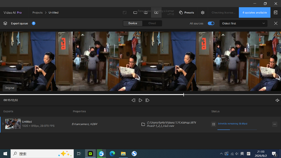281x158 pixels.
Task: Click the timeline playhead marker
Action: 184,94
